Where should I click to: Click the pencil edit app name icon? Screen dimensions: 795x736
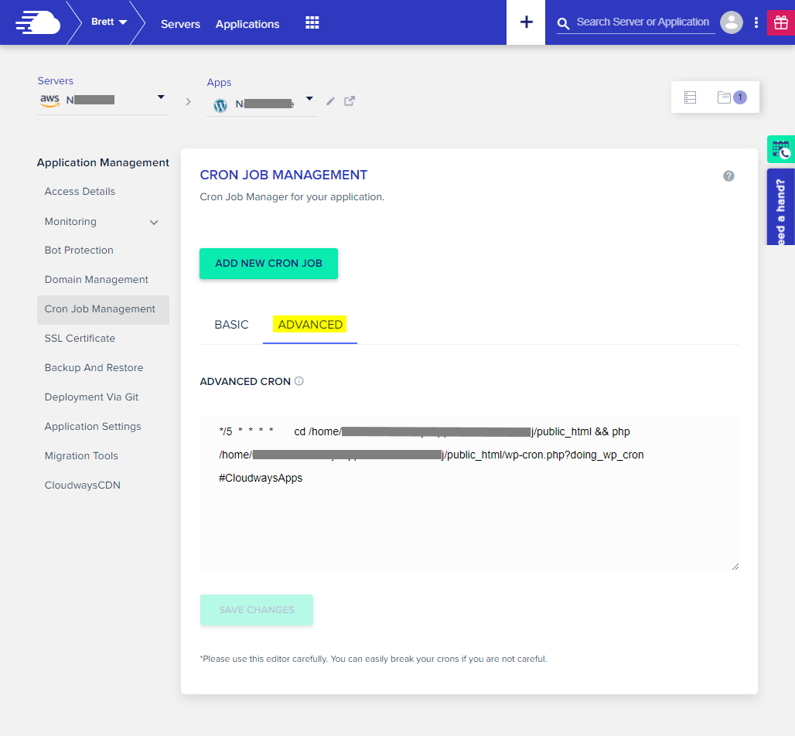pos(330,101)
